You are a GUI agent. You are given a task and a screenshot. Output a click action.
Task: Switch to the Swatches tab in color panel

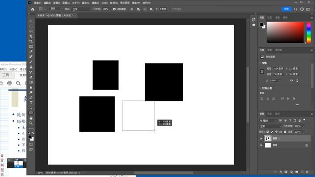269,18
